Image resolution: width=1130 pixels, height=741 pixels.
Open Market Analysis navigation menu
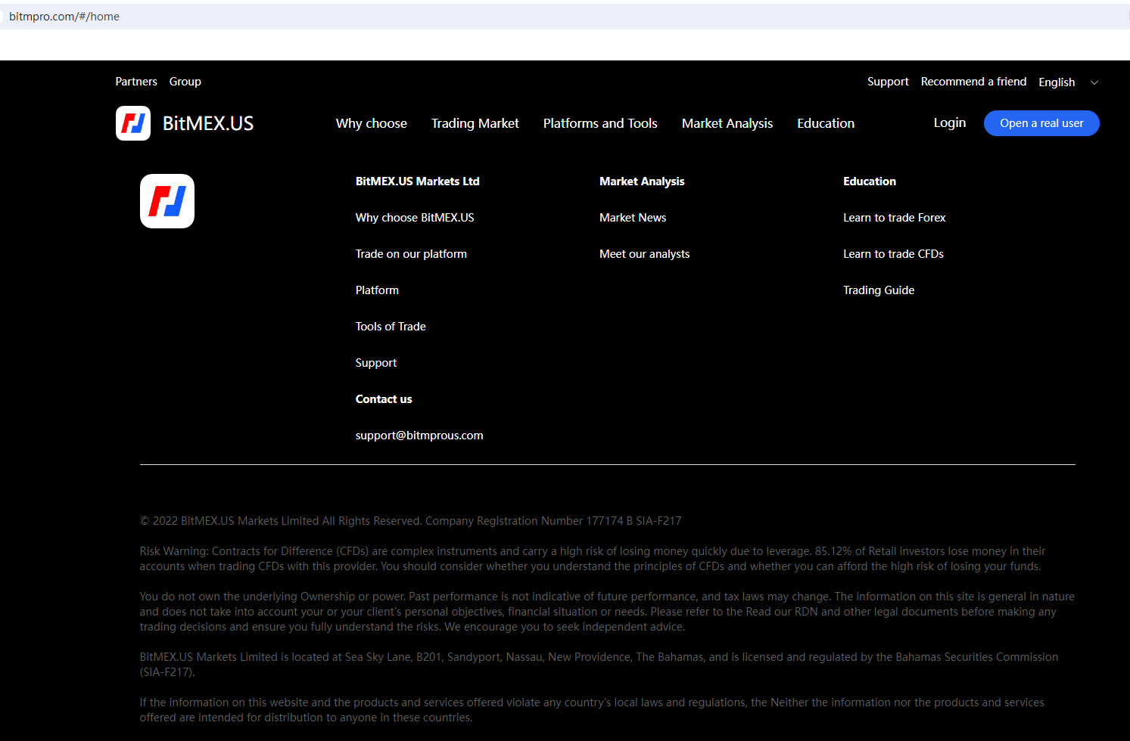pyautogui.click(x=727, y=123)
